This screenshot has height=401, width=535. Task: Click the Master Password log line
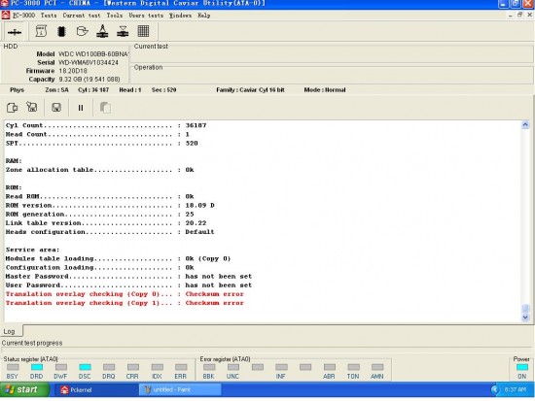128,277
